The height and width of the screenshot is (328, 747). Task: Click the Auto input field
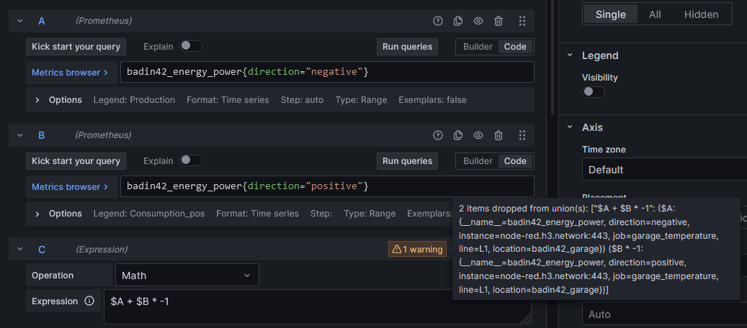tap(665, 314)
